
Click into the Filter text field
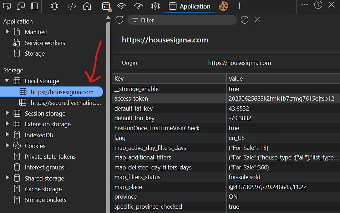pos(182,20)
